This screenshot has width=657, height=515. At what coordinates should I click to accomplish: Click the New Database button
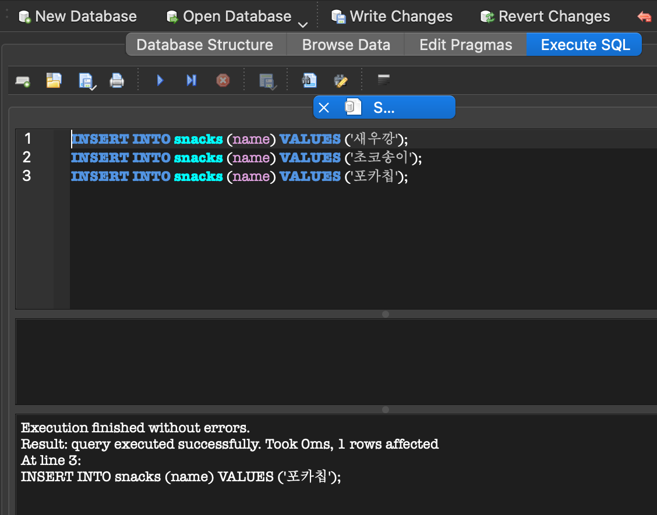coord(77,16)
